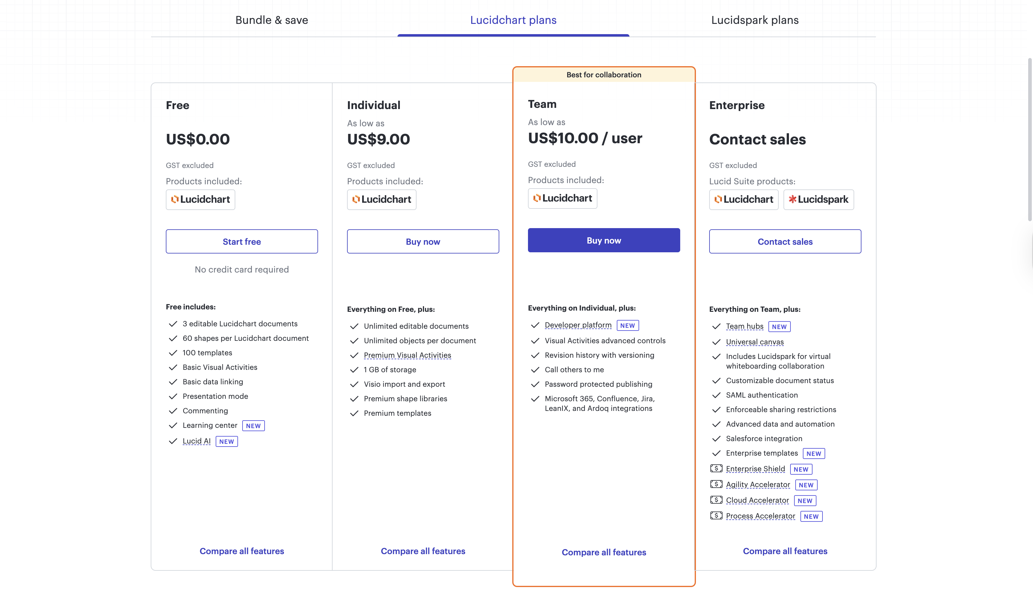Viewport: 1033px width, 594px height.
Task: Click the NEW badge beside Agility Accelerator
Action: [x=806, y=485]
